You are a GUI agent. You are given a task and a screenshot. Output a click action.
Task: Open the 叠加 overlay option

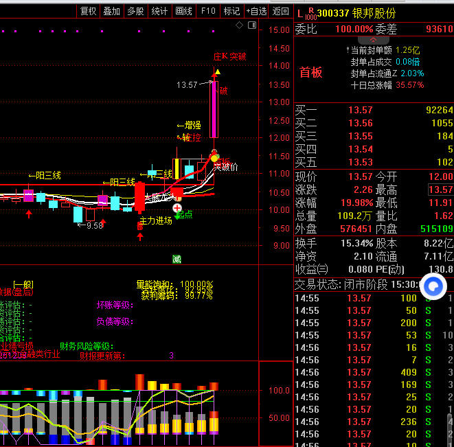coord(111,11)
